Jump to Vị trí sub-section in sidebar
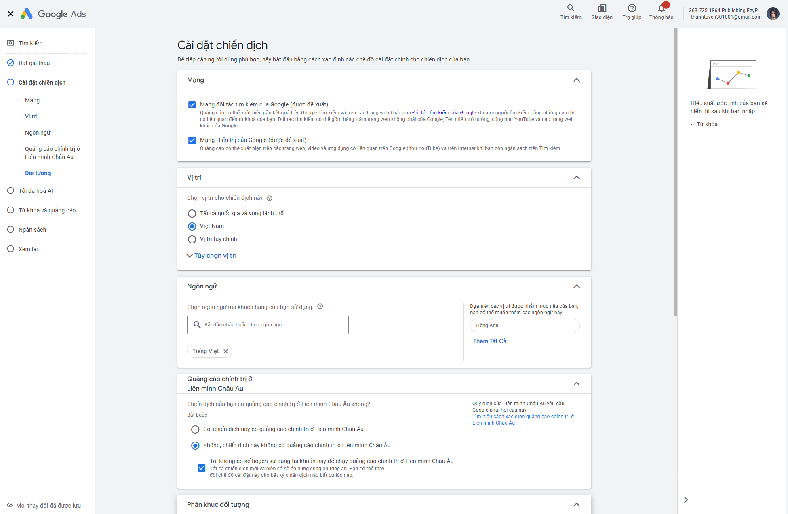The width and height of the screenshot is (788, 514). click(31, 116)
